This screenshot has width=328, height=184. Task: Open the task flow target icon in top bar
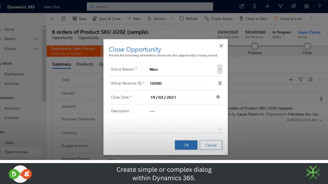pos(241,7)
